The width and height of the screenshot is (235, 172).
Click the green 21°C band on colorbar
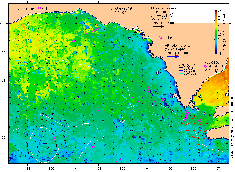click(216, 30)
